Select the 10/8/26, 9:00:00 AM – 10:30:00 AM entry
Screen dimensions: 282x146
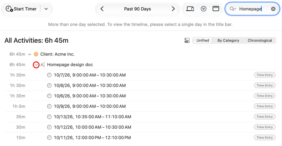coord(140,85)
